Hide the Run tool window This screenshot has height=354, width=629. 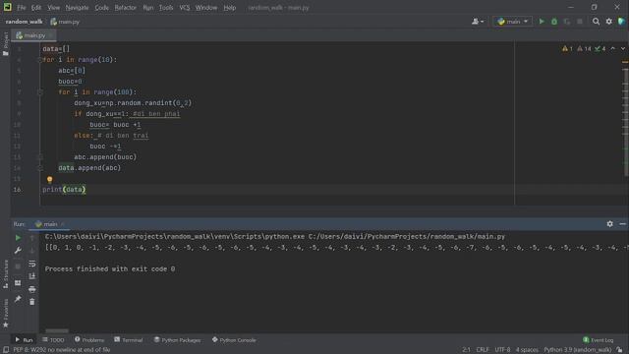[622, 224]
